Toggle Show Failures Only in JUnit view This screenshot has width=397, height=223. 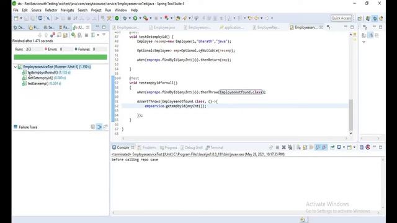tap(53, 35)
